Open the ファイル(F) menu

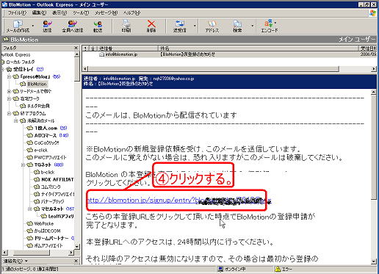tap(17, 12)
